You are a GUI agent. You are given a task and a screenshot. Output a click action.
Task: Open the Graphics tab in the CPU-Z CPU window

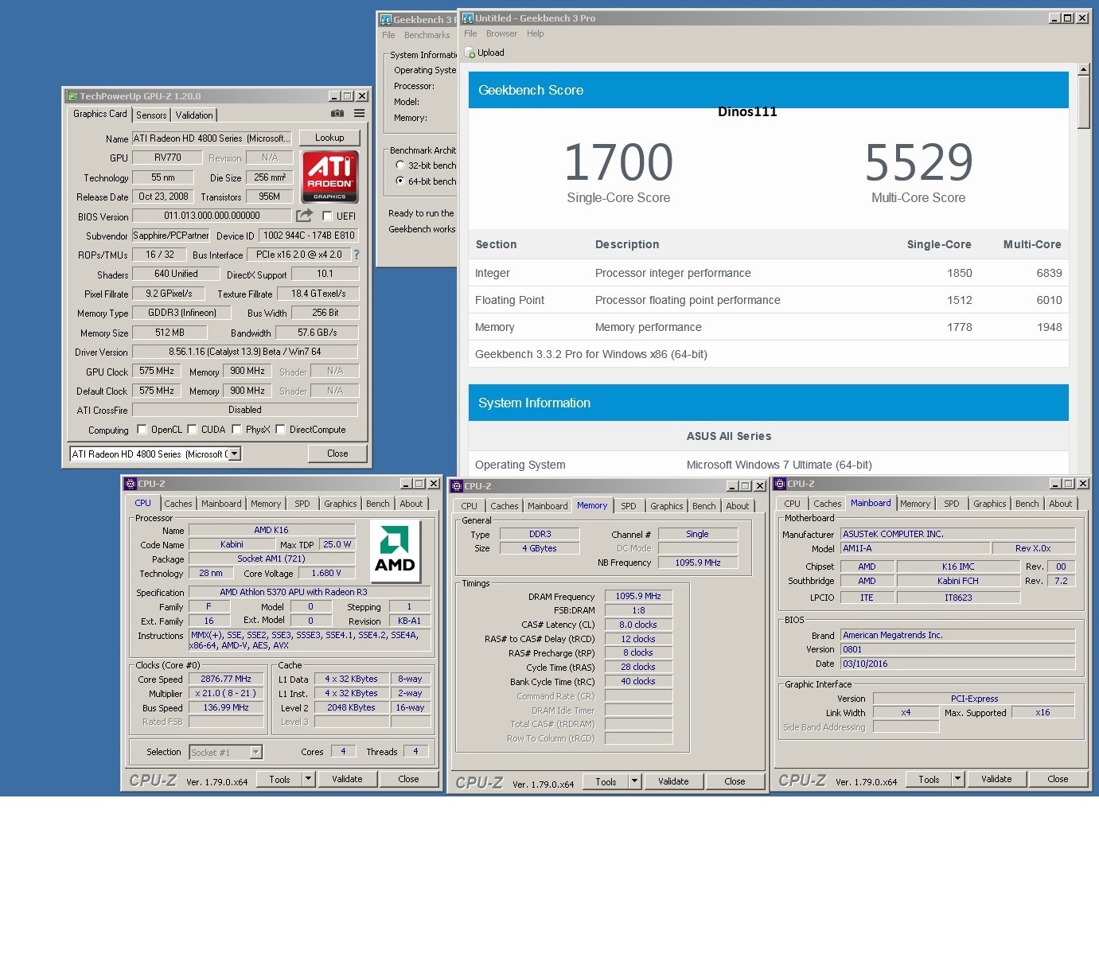341,504
